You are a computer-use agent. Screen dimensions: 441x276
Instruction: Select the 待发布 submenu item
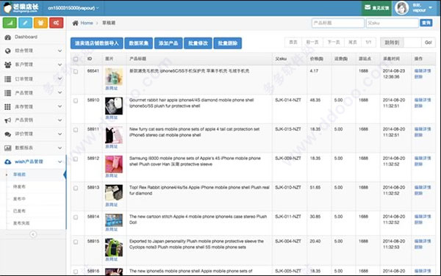tap(19, 186)
